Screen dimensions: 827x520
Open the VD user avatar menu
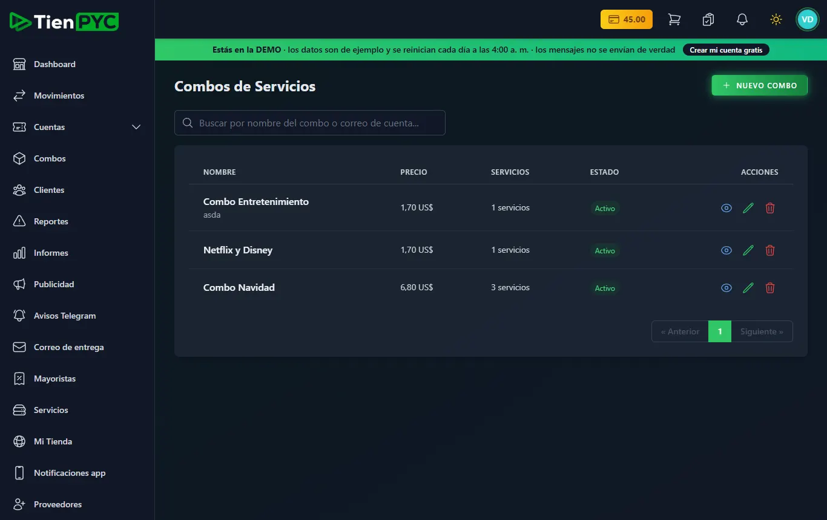(807, 19)
